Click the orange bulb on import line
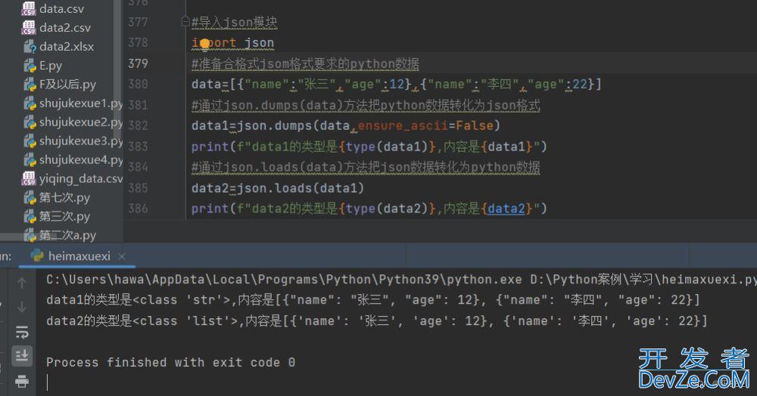 (x=204, y=44)
